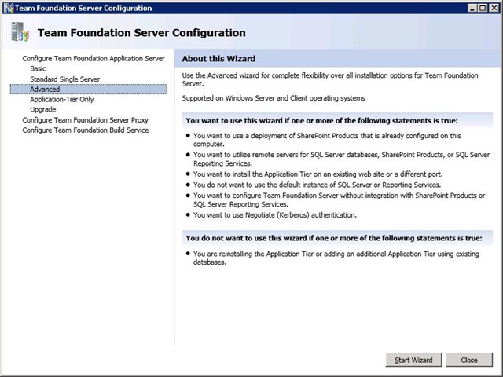The height and width of the screenshot is (377, 503).
Task: Close the window using title bar X
Action: 494,8
